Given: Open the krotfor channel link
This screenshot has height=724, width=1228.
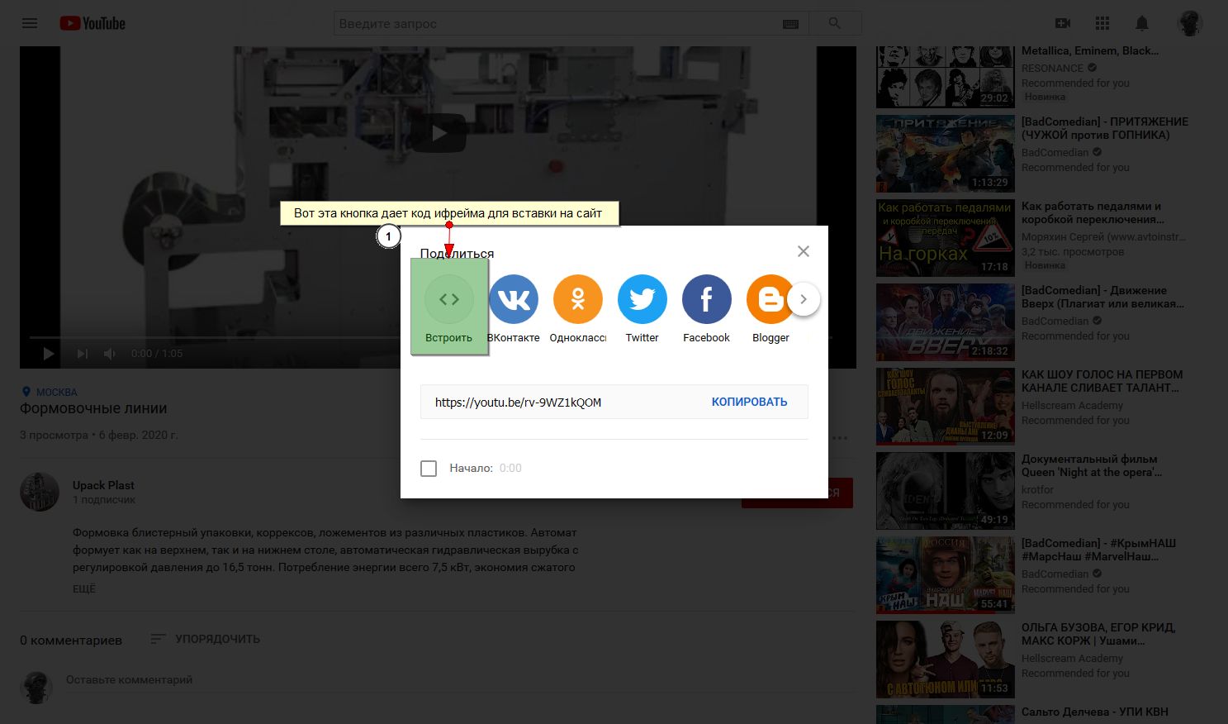Looking at the screenshot, I should coord(1037,490).
